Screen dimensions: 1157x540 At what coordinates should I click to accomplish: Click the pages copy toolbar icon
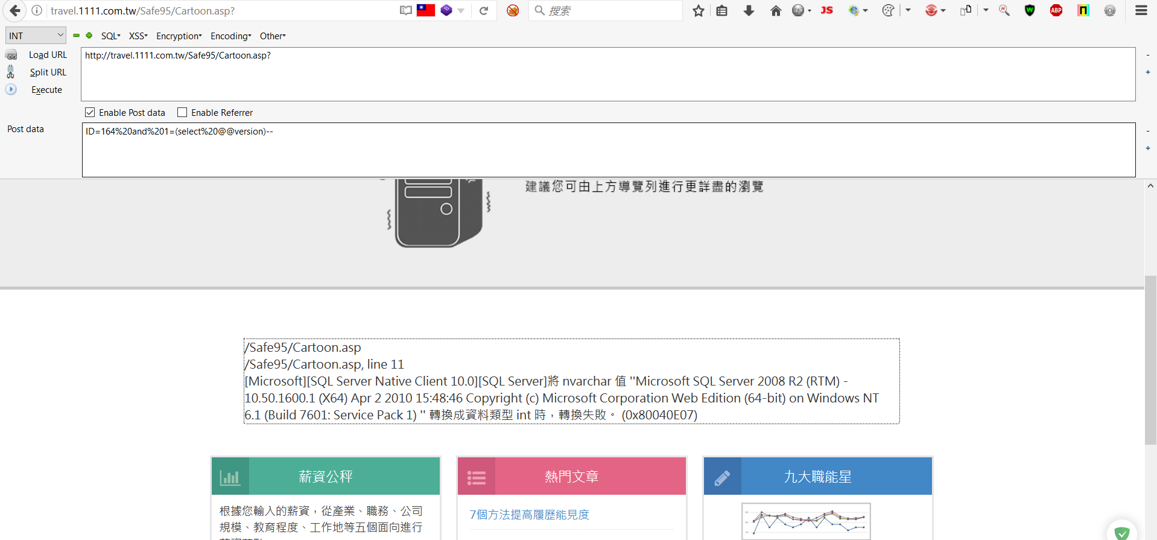(x=966, y=10)
